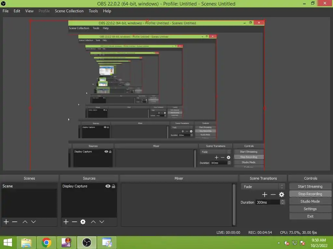333x249 pixels.
Task: Open File Explorer from the taskbar
Action: coord(27,243)
